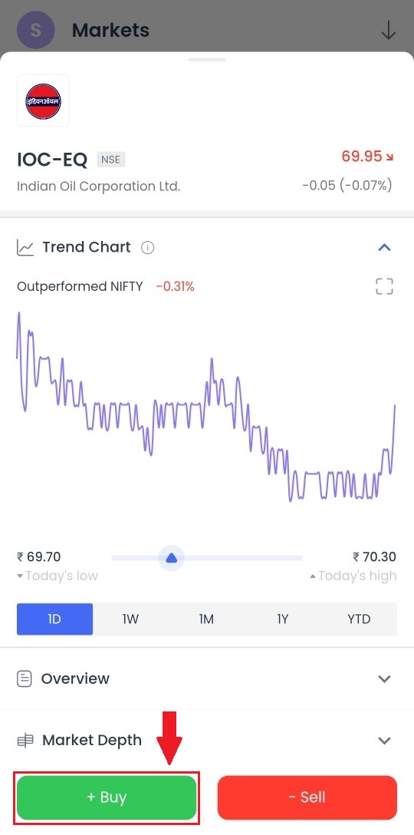Switch chart to 1W range
The height and width of the screenshot is (835, 414).
(131, 619)
